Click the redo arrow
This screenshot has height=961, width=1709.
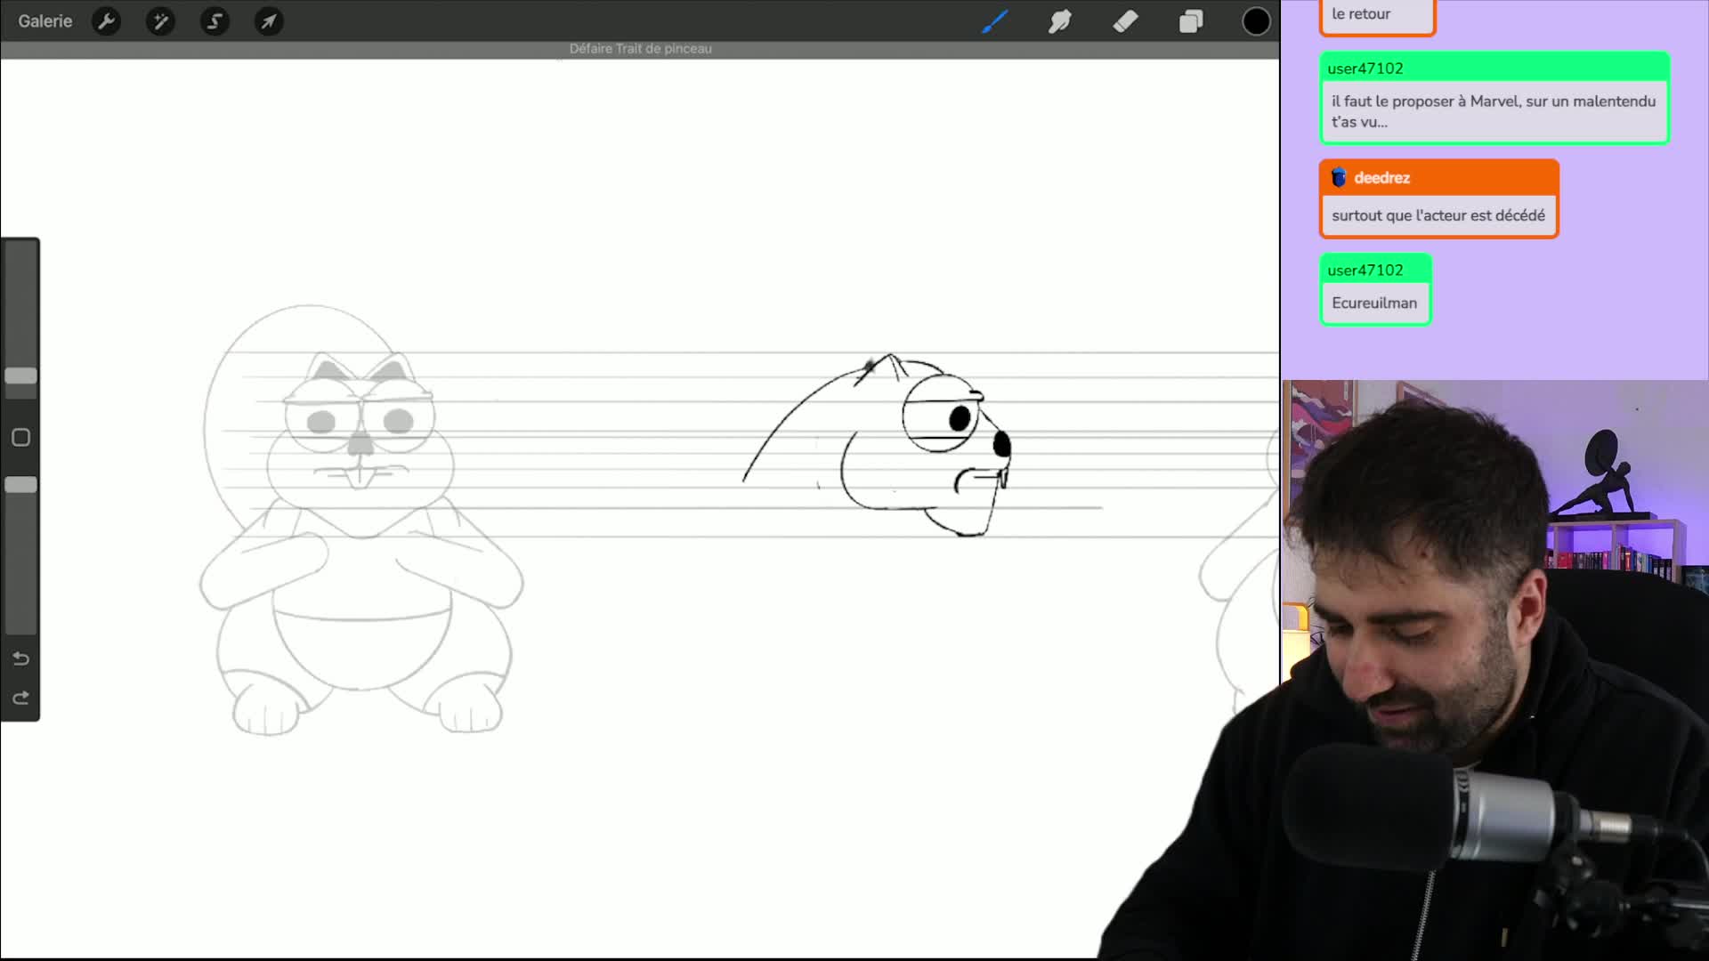[x=20, y=698]
